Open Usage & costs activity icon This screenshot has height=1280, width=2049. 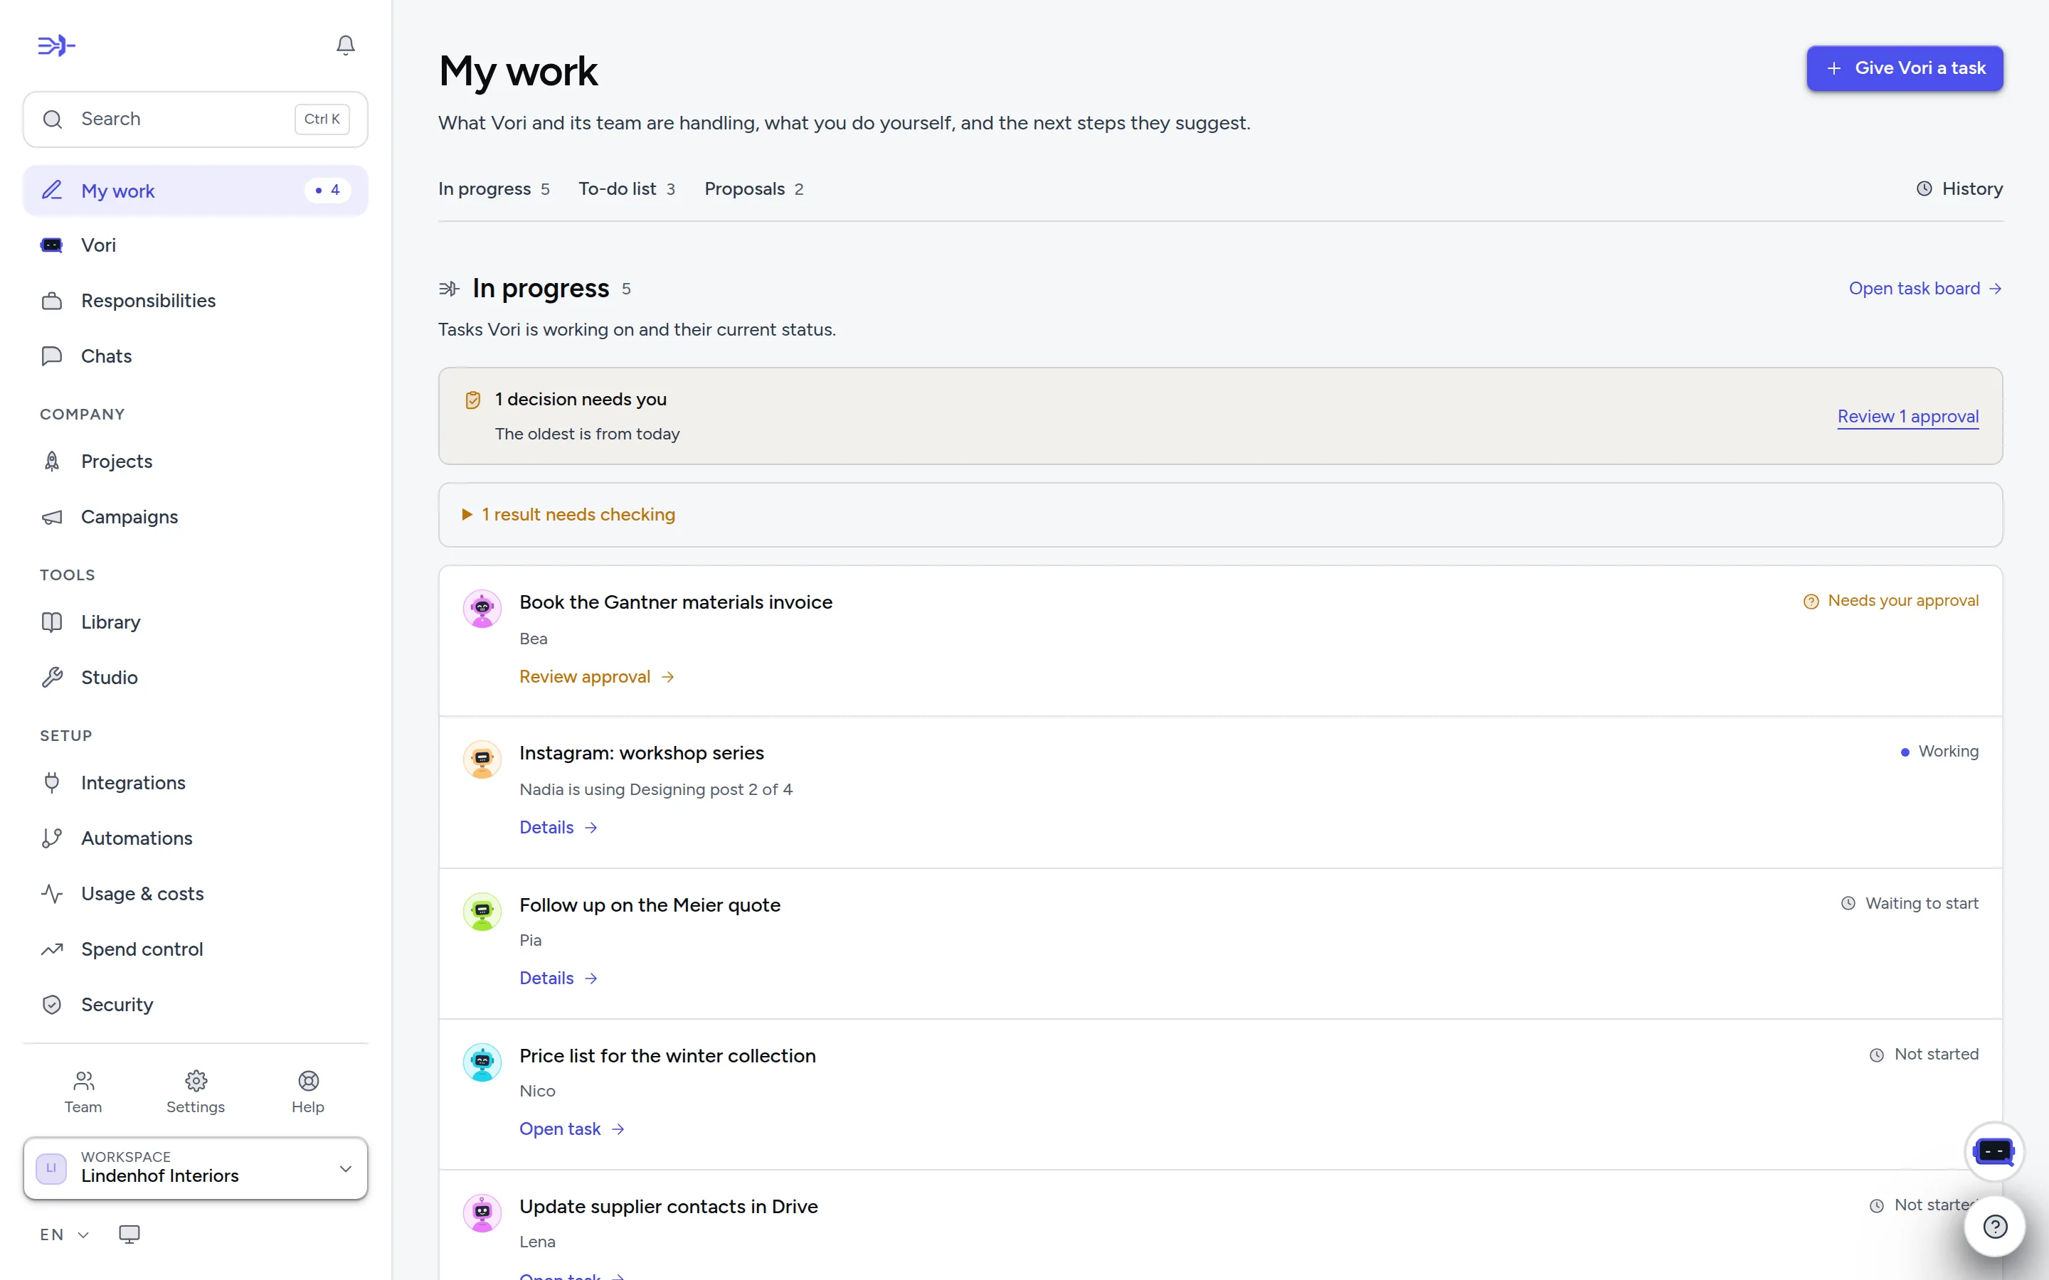(x=52, y=894)
